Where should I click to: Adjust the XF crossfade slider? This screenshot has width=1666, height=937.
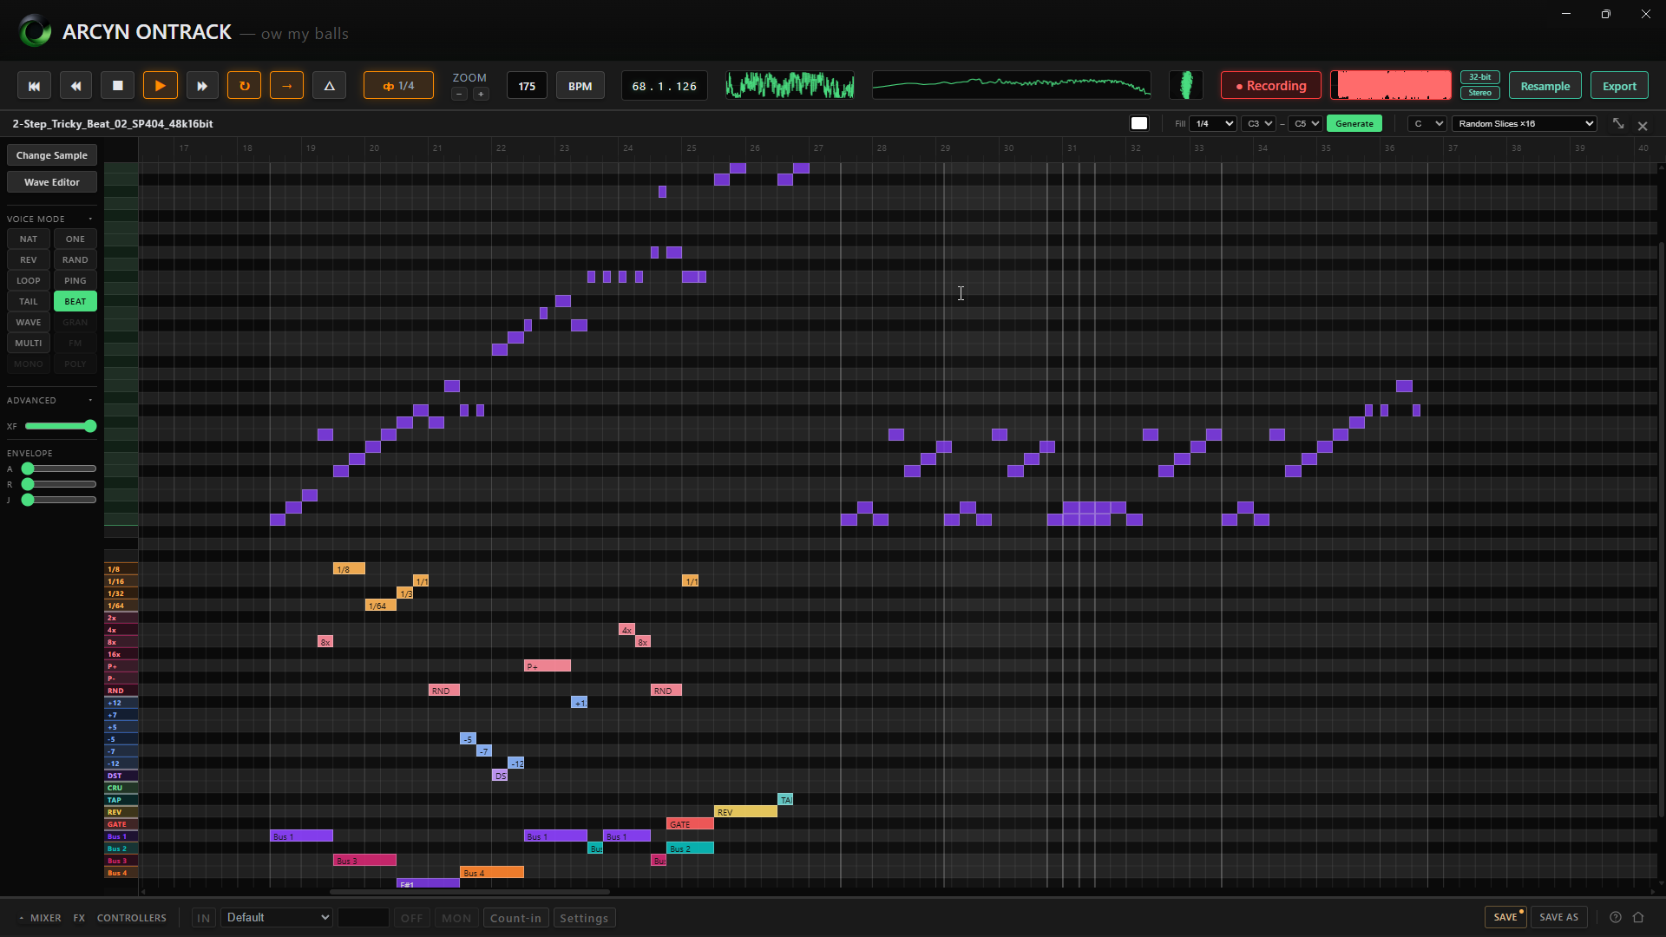pos(61,426)
